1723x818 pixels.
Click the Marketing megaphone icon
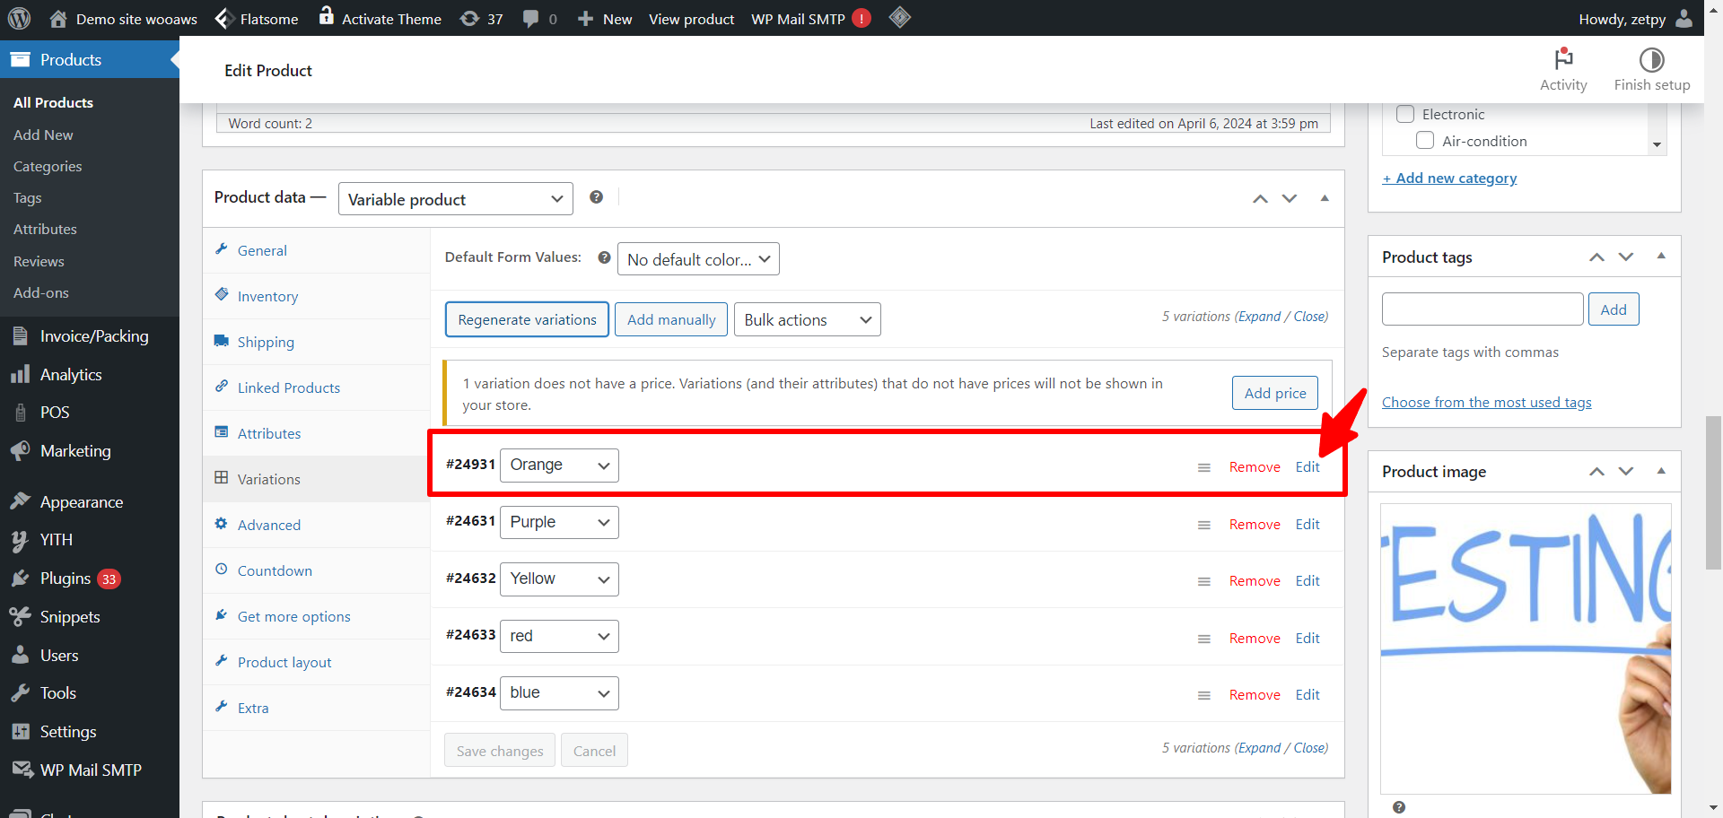(20, 450)
